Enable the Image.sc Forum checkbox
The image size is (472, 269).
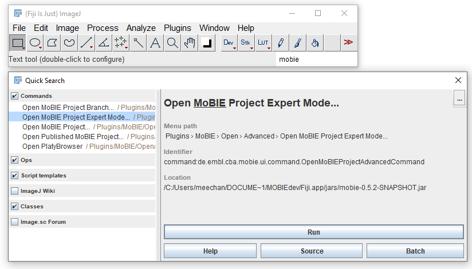pyautogui.click(x=14, y=221)
